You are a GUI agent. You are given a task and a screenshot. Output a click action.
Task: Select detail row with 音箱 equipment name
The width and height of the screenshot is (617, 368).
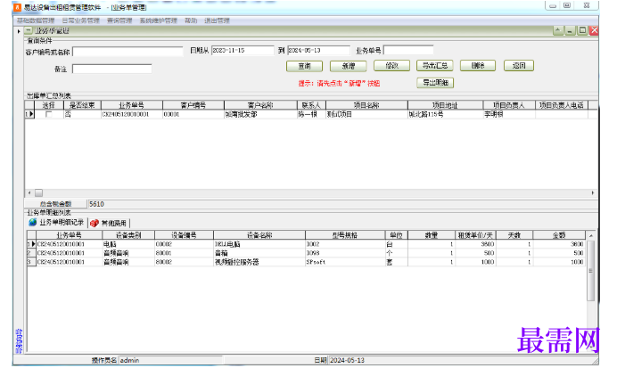point(306,253)
